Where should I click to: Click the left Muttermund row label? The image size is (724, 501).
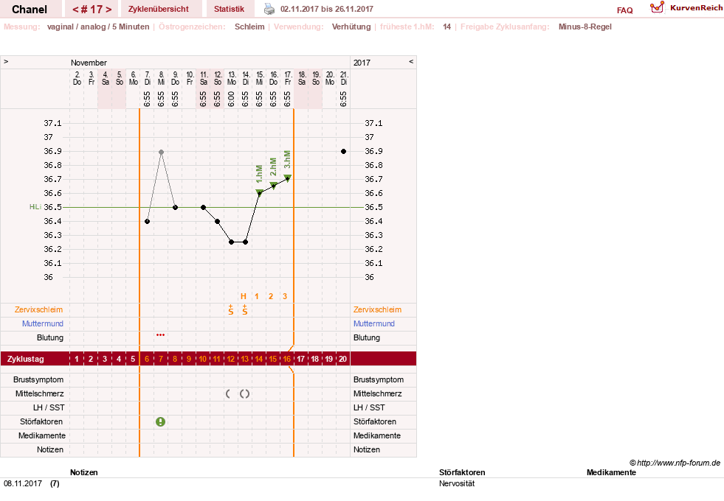click(43, 323)
